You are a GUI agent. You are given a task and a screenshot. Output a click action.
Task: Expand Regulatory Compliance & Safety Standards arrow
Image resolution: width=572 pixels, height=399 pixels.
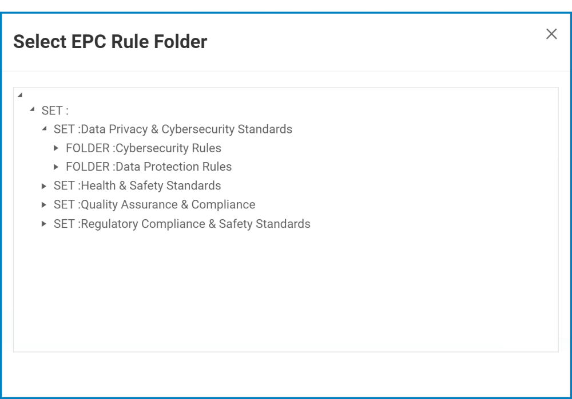(44, 223)
